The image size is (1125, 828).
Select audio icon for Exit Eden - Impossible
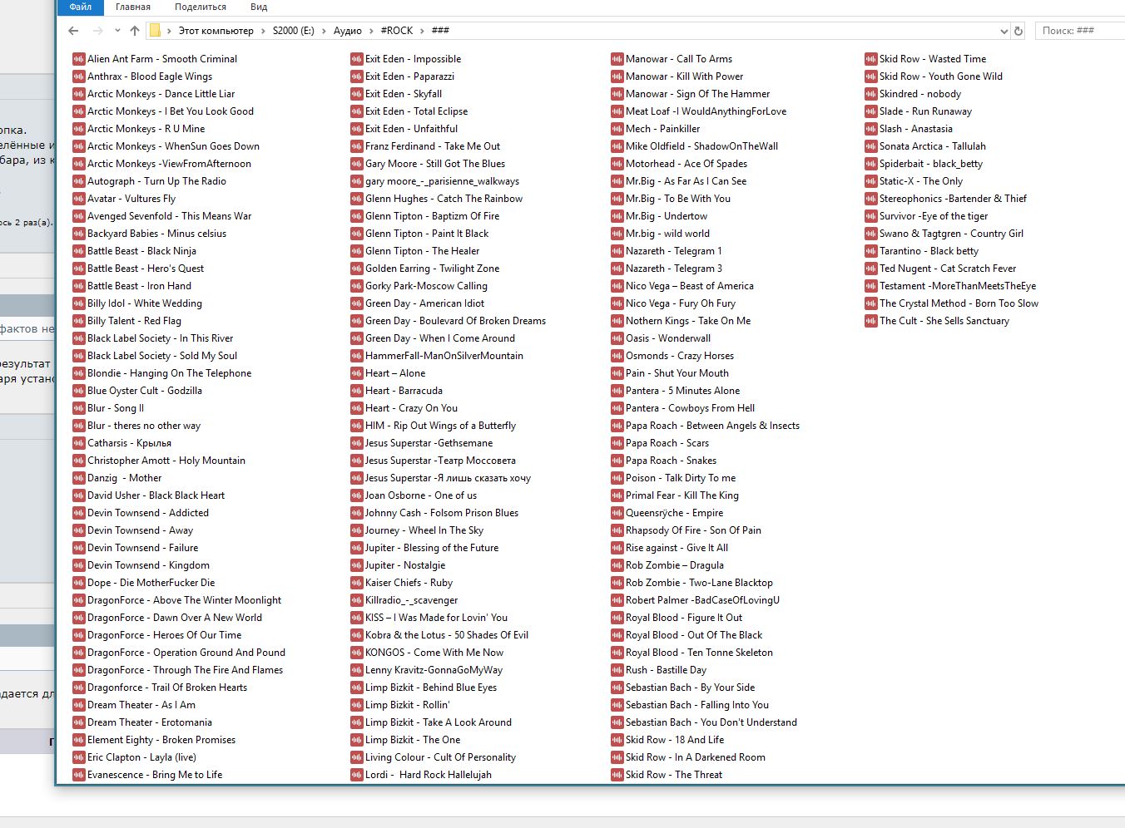[x=357, y=59]
